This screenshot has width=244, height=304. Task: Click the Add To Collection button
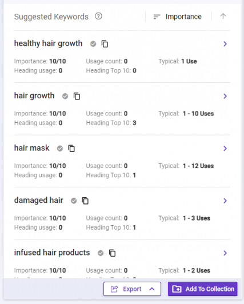point(202,289)
